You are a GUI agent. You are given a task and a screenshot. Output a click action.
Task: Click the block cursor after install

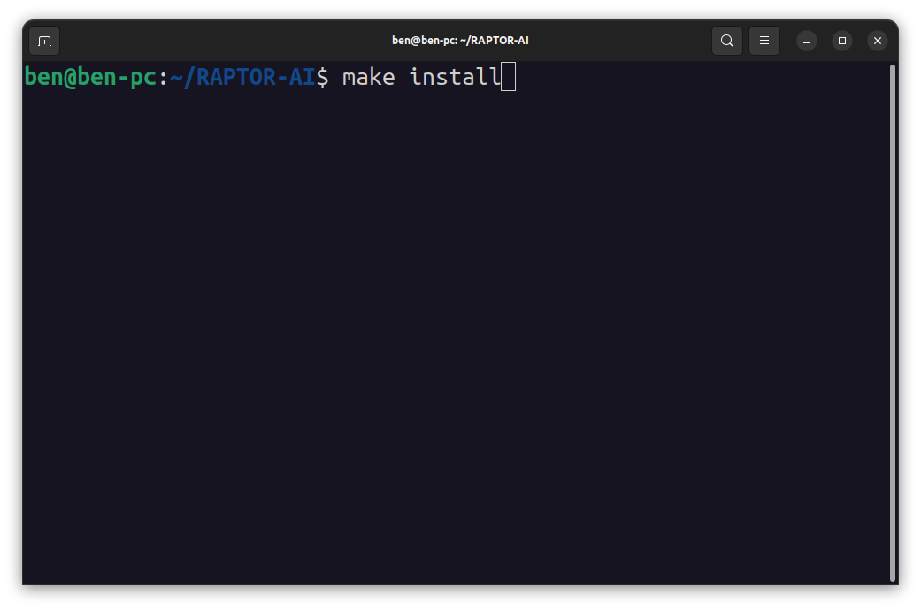coord(508,77)
